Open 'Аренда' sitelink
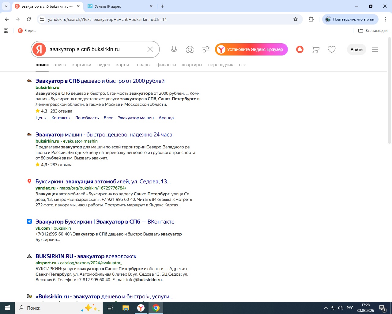Viewport: 392px width, 314px height. pos(166,118)
